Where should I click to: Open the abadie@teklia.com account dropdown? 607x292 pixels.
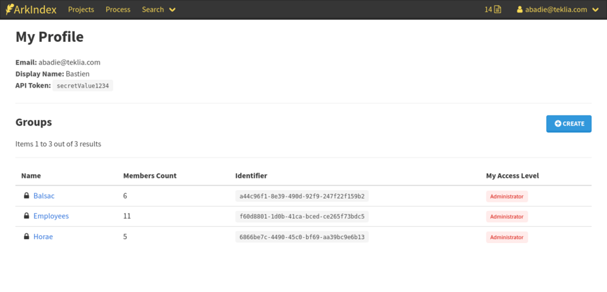coord(557,10)
